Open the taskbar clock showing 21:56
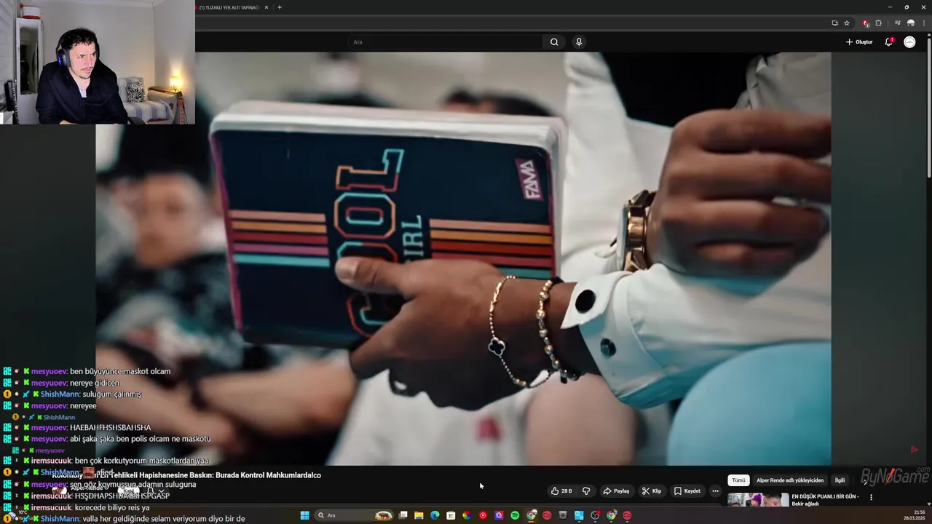This screenshot has height=524, width=932. 915,515
